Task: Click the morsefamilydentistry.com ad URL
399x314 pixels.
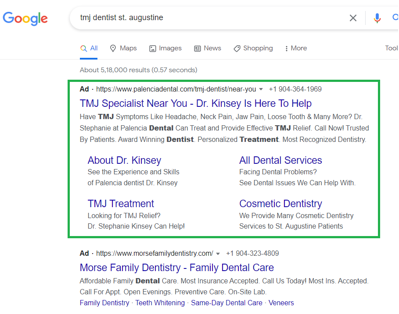Action: tap(155, 254)
